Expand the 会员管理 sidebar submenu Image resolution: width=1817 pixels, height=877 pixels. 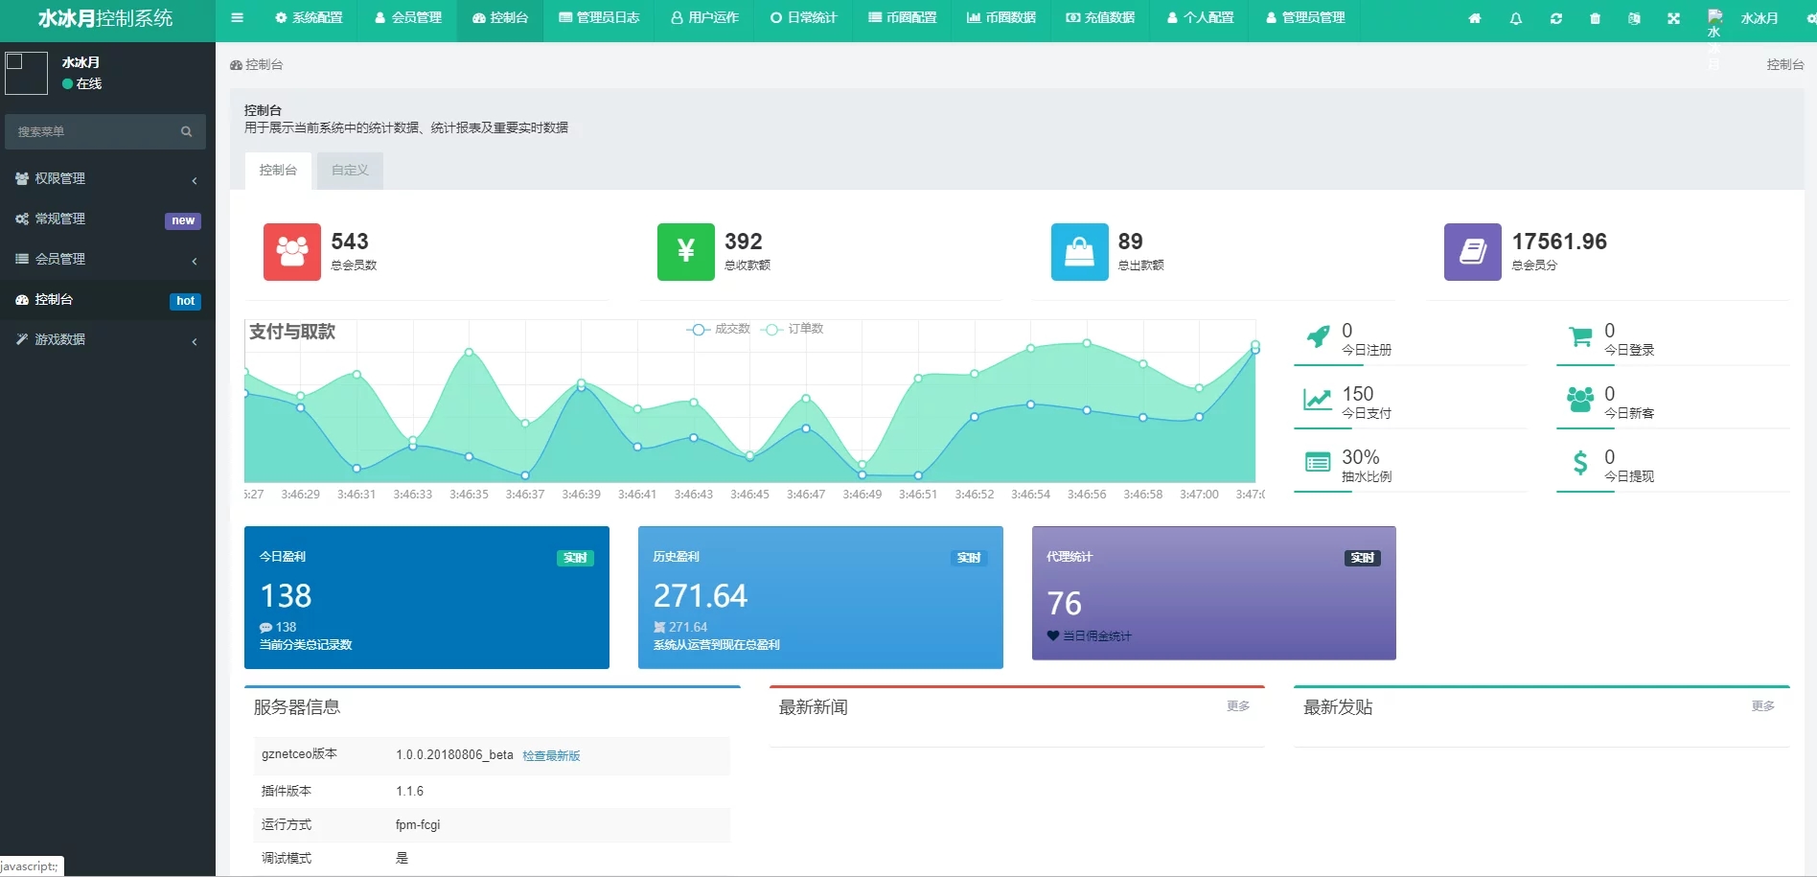[107, 260]
